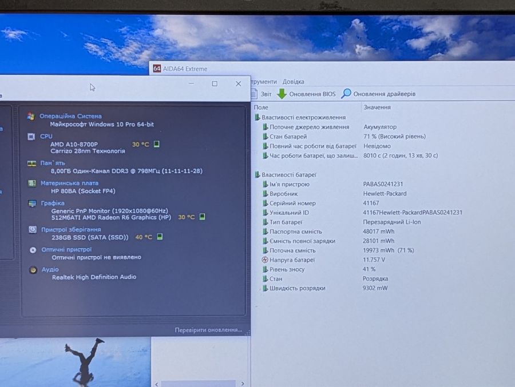The width and height of the screenshot is (515, 387).
Task: Click the 71 % (Високий рівень) value
Action: (394, 136)
